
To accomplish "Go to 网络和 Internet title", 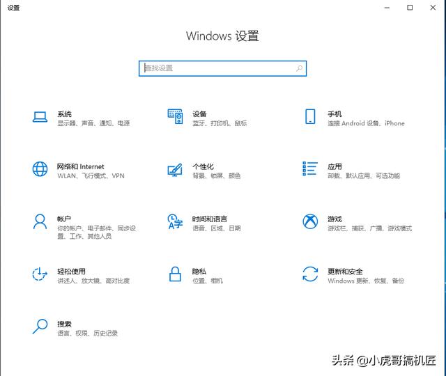I will [x=81, y=166].
